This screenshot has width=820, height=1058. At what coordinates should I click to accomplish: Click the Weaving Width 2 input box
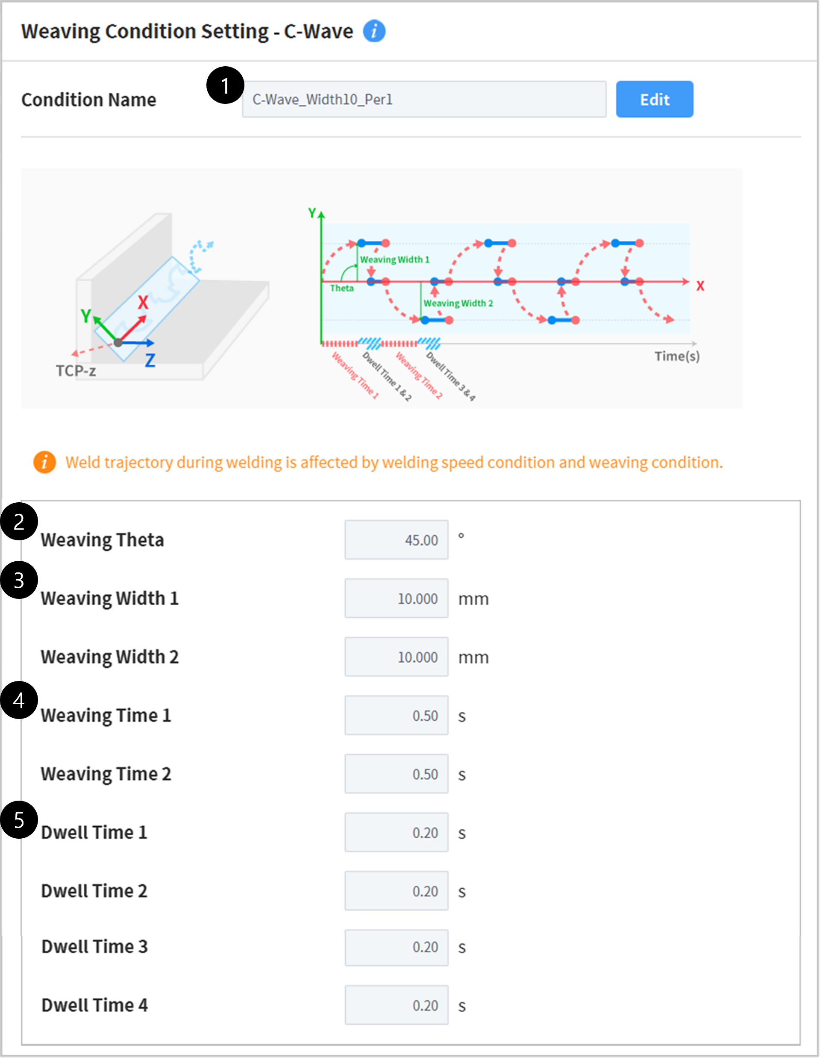396,657
